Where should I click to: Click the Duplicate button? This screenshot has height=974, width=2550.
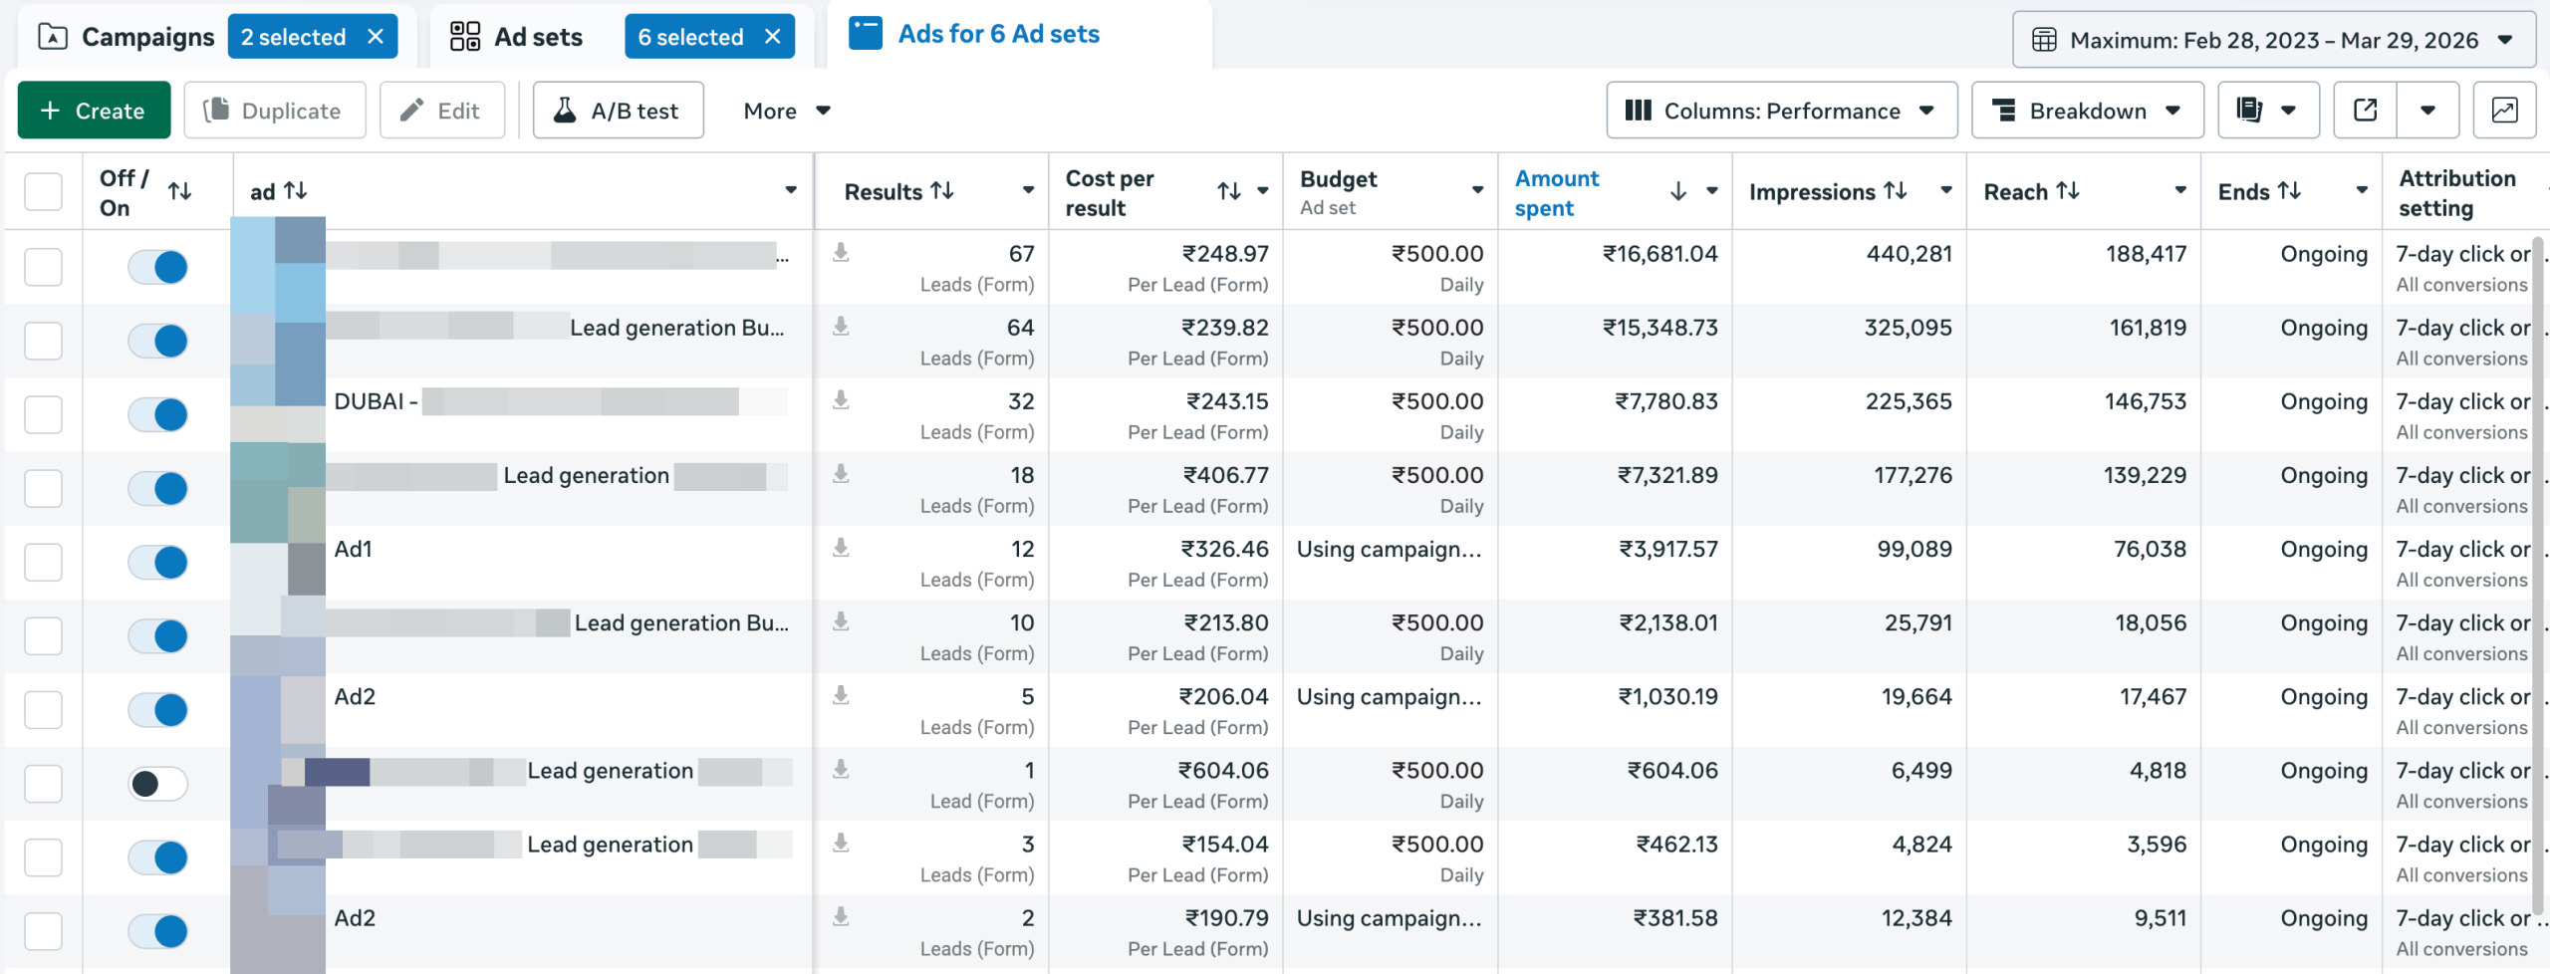pyautogui.click(x=275, y=110)
